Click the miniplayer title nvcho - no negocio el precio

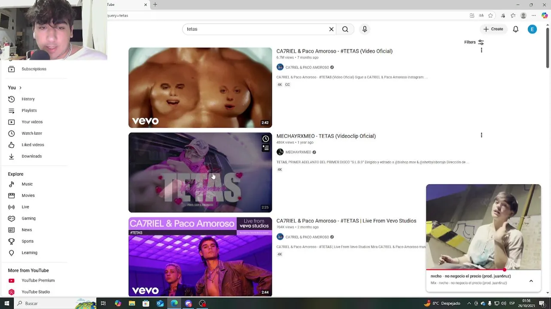(471, 276)
